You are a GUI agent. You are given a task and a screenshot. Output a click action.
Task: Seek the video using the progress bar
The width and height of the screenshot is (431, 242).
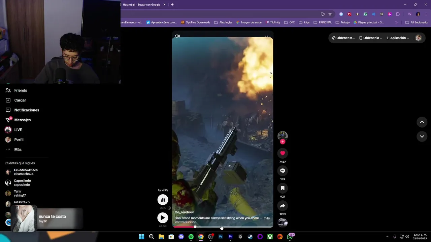click(223, 227)
